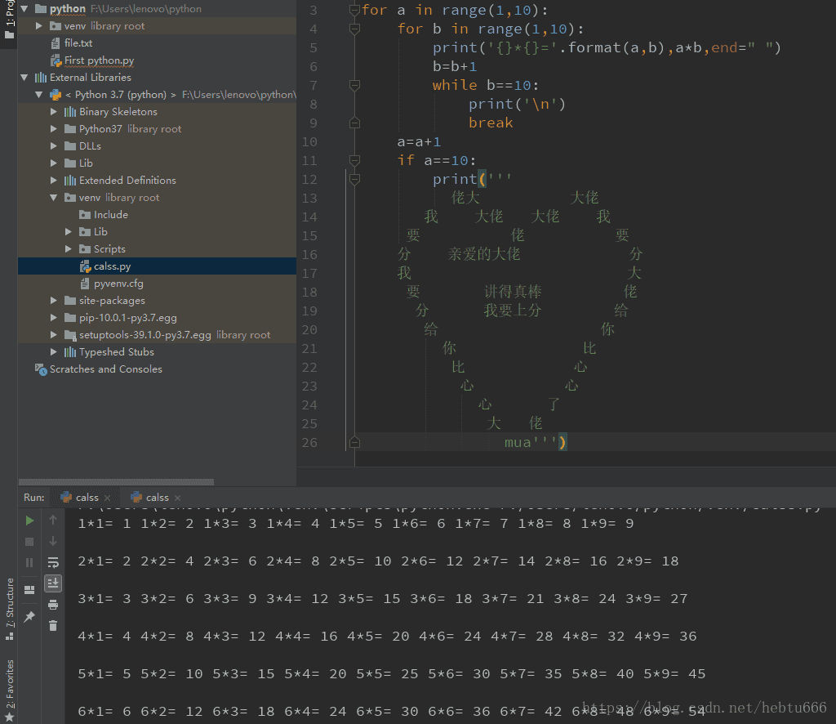Image resolution: width=836 pixels, height=724 pixels.
Task: Place cursor on line 10 'a=a+1'
Action: pos(419,142)
